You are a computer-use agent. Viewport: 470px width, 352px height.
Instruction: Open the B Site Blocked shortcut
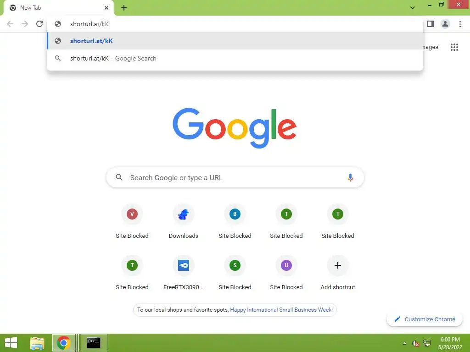click(x=235, y=221)
